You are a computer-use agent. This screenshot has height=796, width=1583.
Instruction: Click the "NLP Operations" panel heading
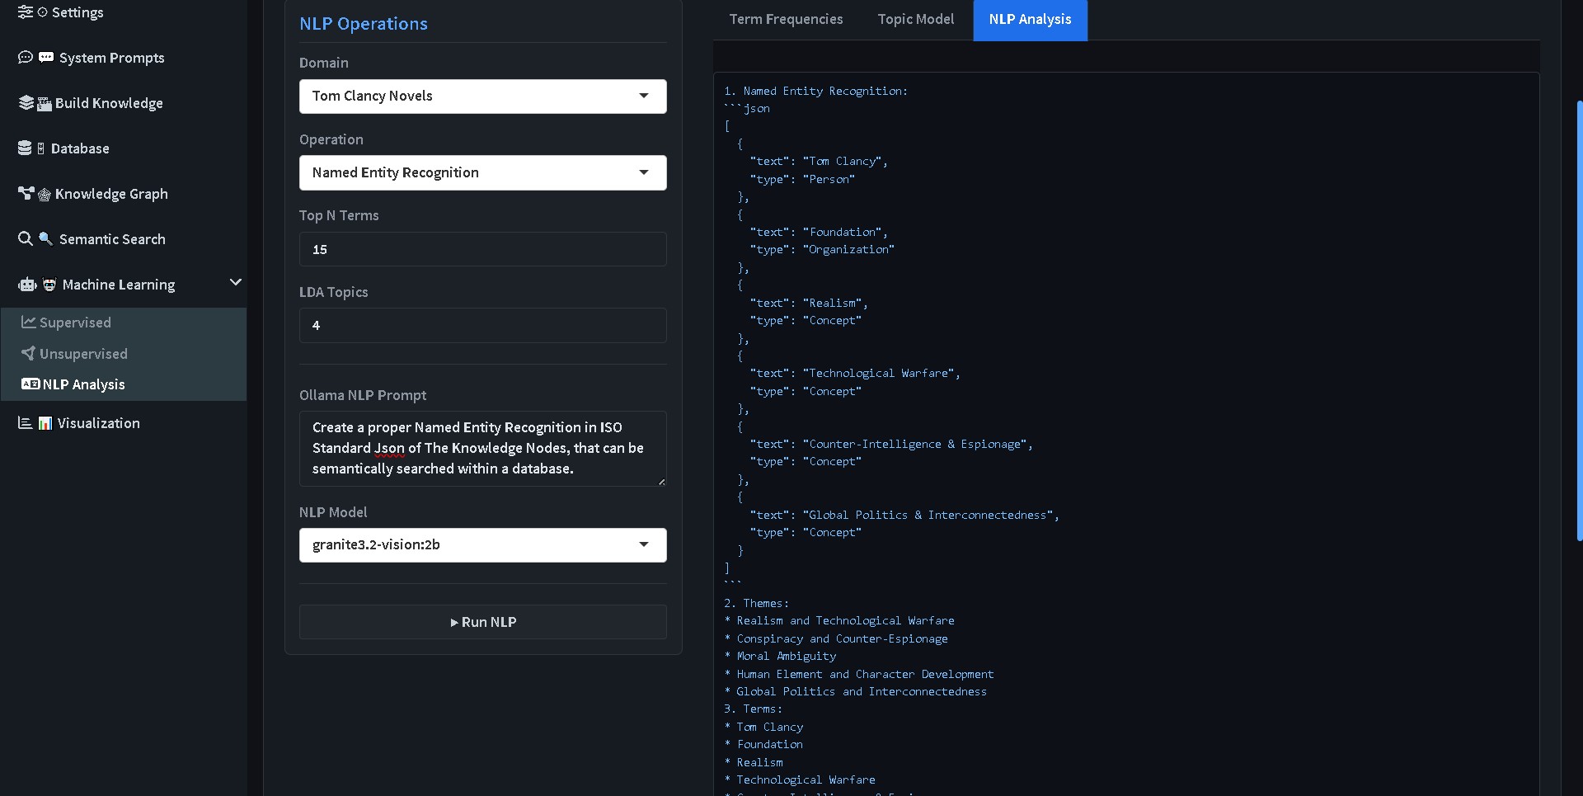point(364,24)
